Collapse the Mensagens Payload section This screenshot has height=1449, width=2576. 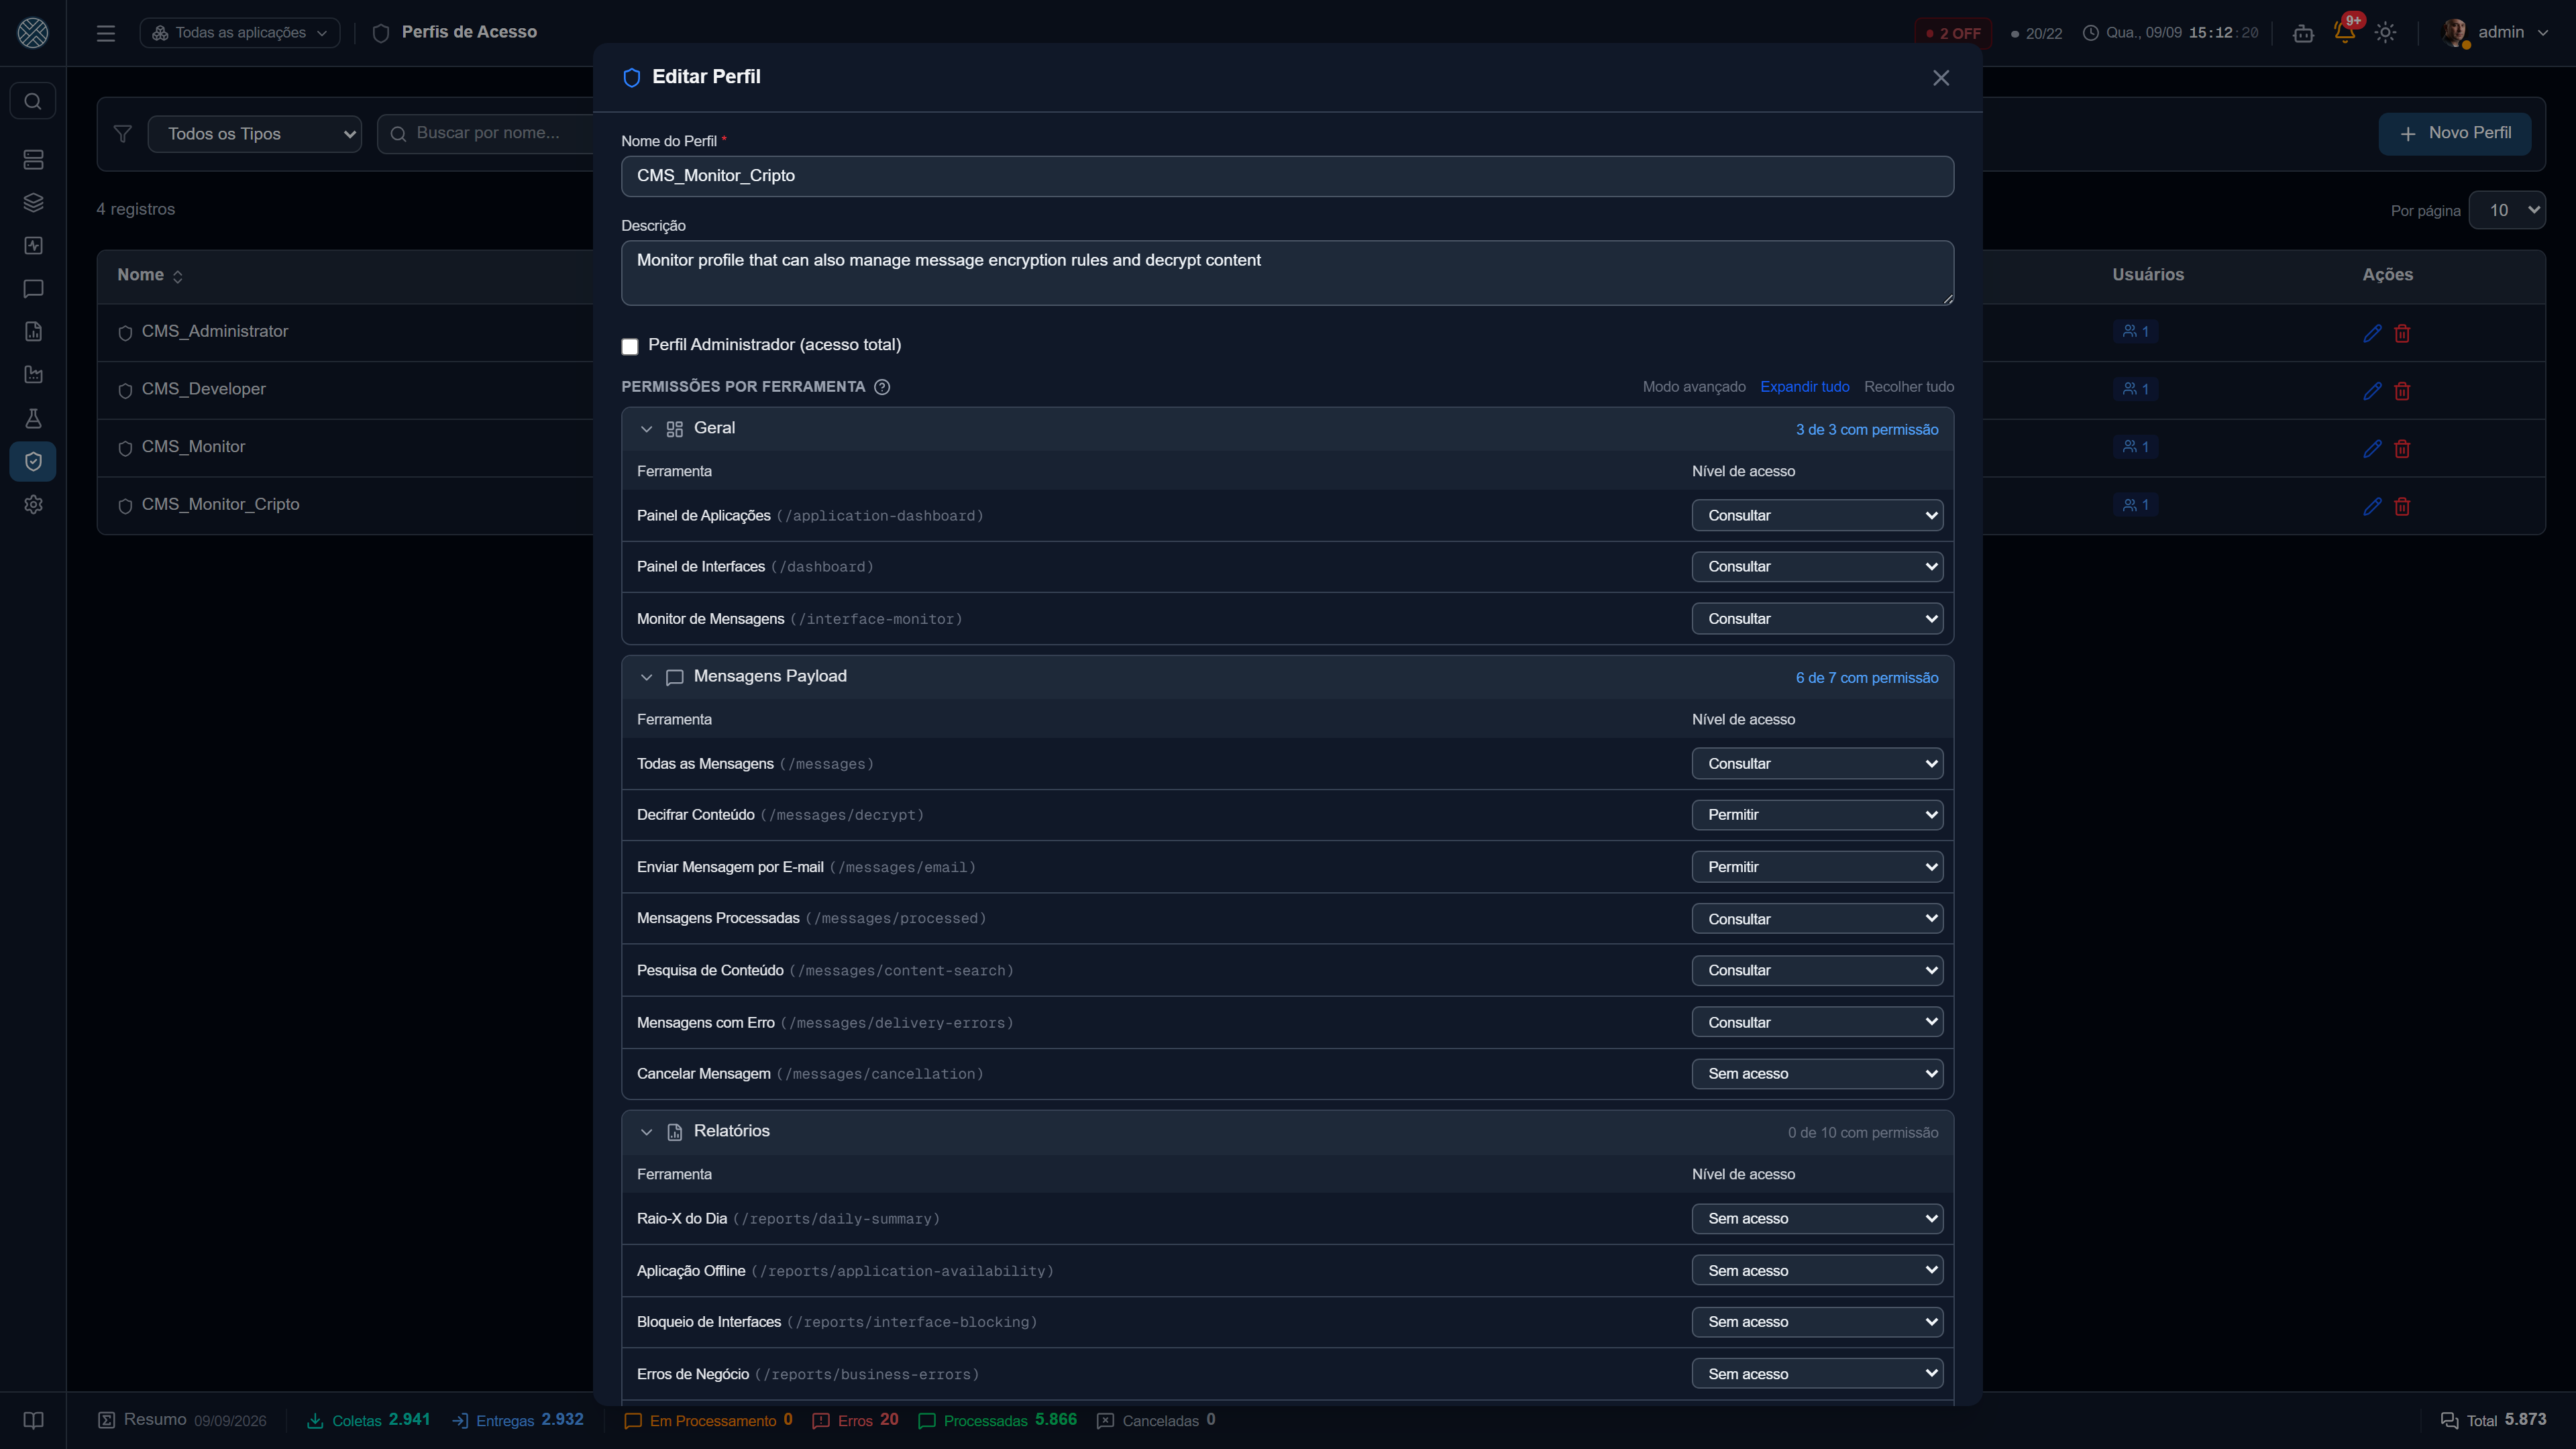647,677
